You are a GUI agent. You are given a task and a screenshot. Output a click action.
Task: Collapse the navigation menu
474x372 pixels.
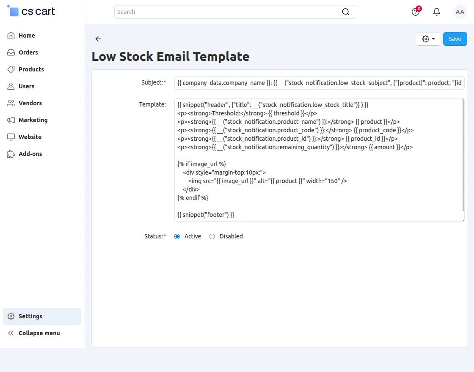tap(38, 333)
